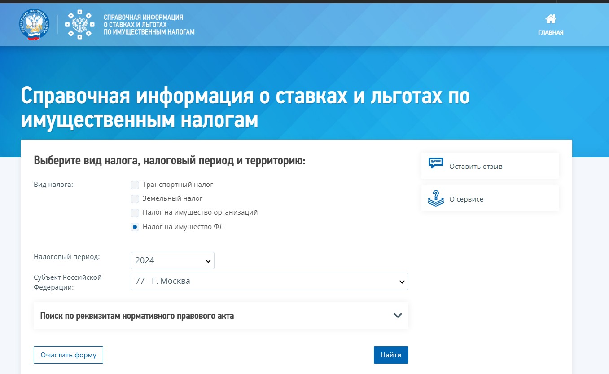Viewport: 609px width, 374px height.
Task: Choose Налог на имущество организаций option
Action: [135, 213]
